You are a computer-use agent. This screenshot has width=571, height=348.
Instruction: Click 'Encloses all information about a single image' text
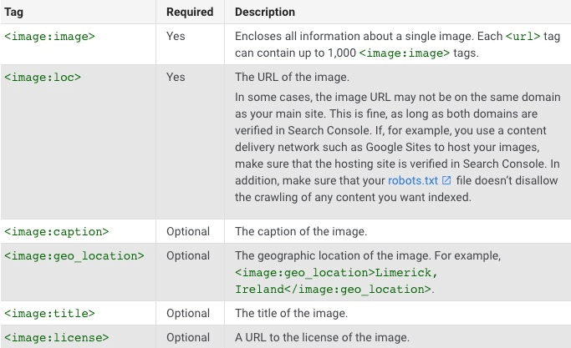[354, 37]
